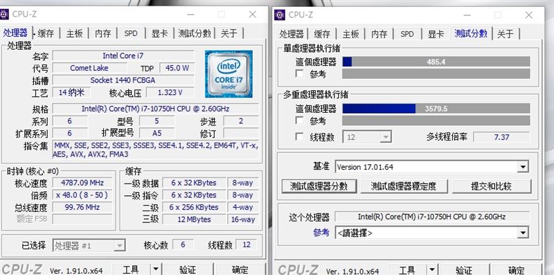The image size is (554, 275).
Task: Click the 插槽 field Socket 1440 FCBGA
Action: (x=123, y=80)
